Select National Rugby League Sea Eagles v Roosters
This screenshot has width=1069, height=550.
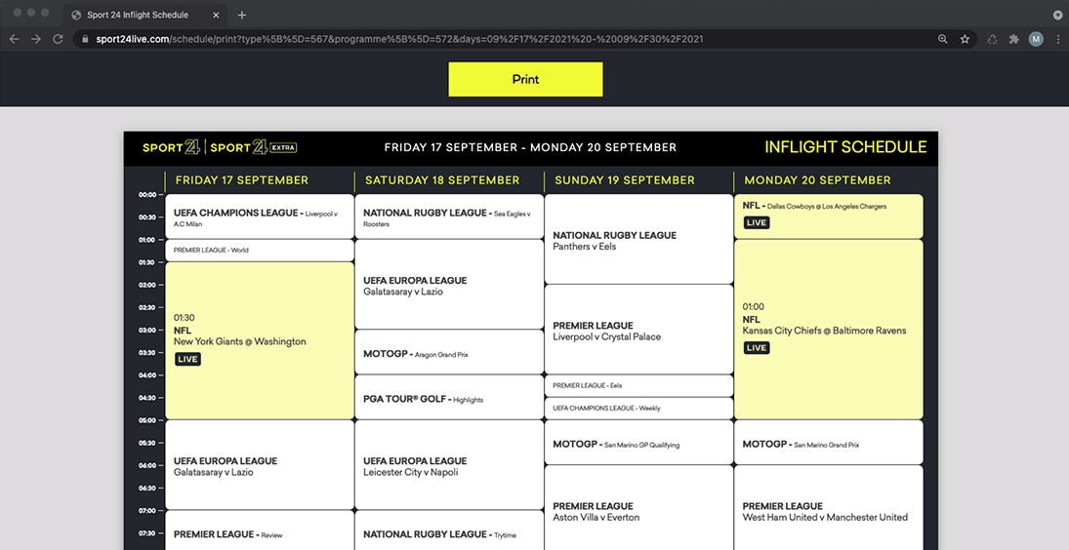click(x=449, y=216)
